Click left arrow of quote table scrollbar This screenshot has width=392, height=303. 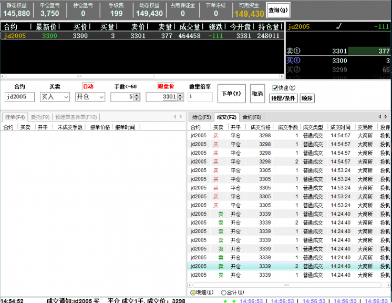pos(3,76)
